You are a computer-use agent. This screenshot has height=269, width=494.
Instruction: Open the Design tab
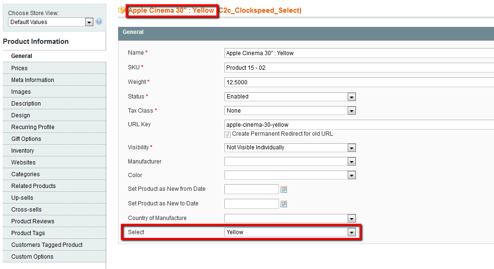55,115
